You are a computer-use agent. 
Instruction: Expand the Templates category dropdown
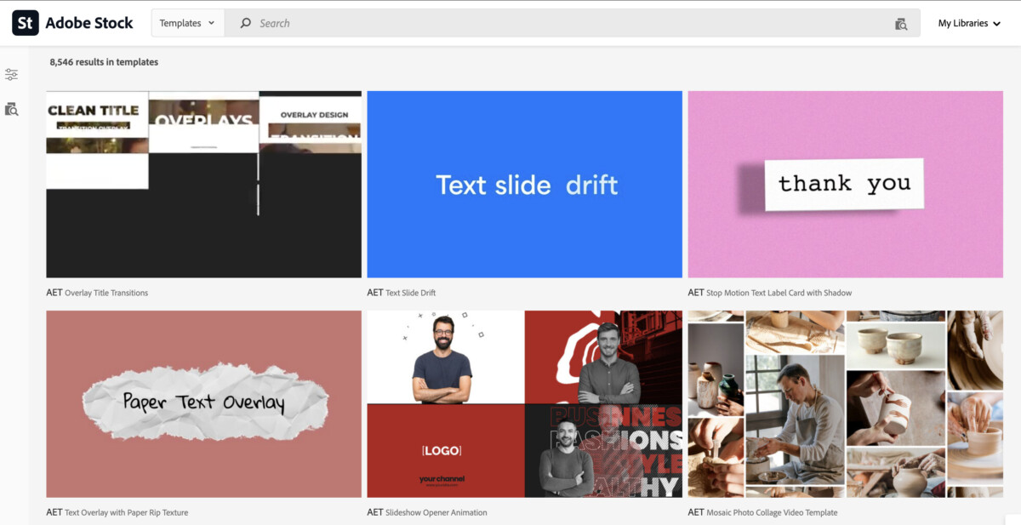187,24
